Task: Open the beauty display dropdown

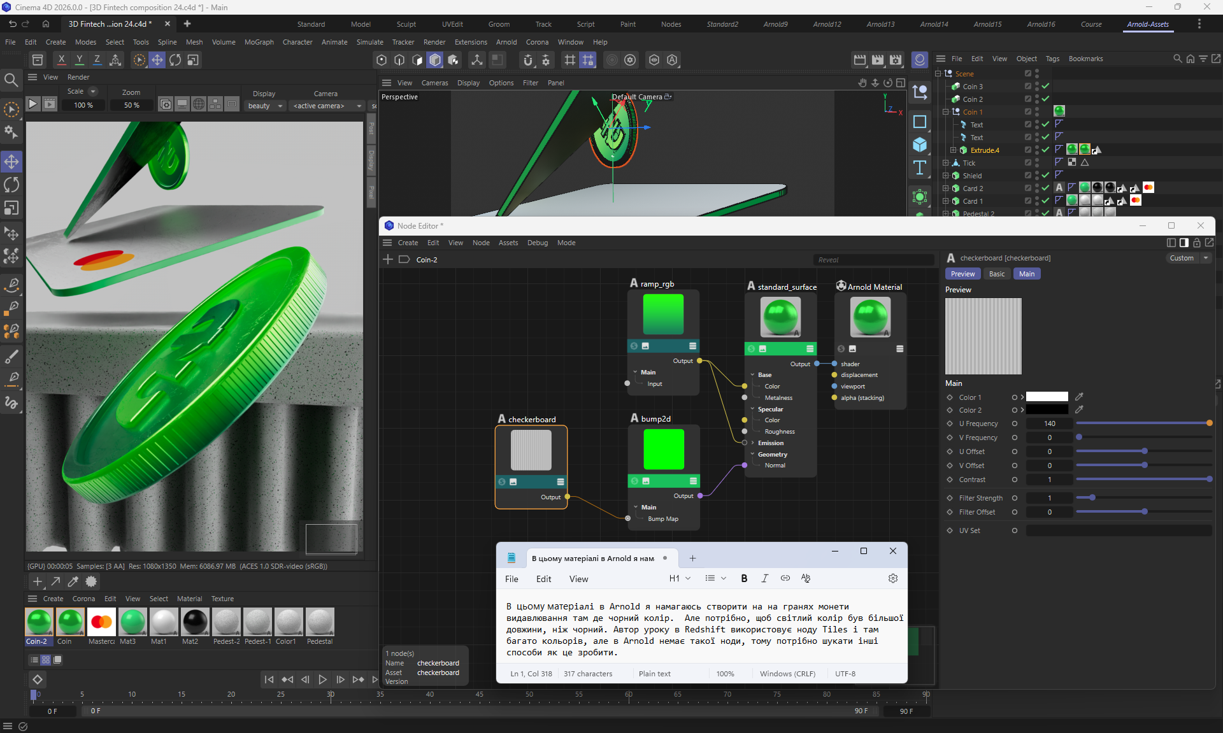Action: pos(265,106)
